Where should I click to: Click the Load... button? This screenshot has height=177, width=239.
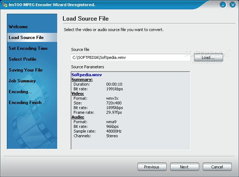[208, 57]
